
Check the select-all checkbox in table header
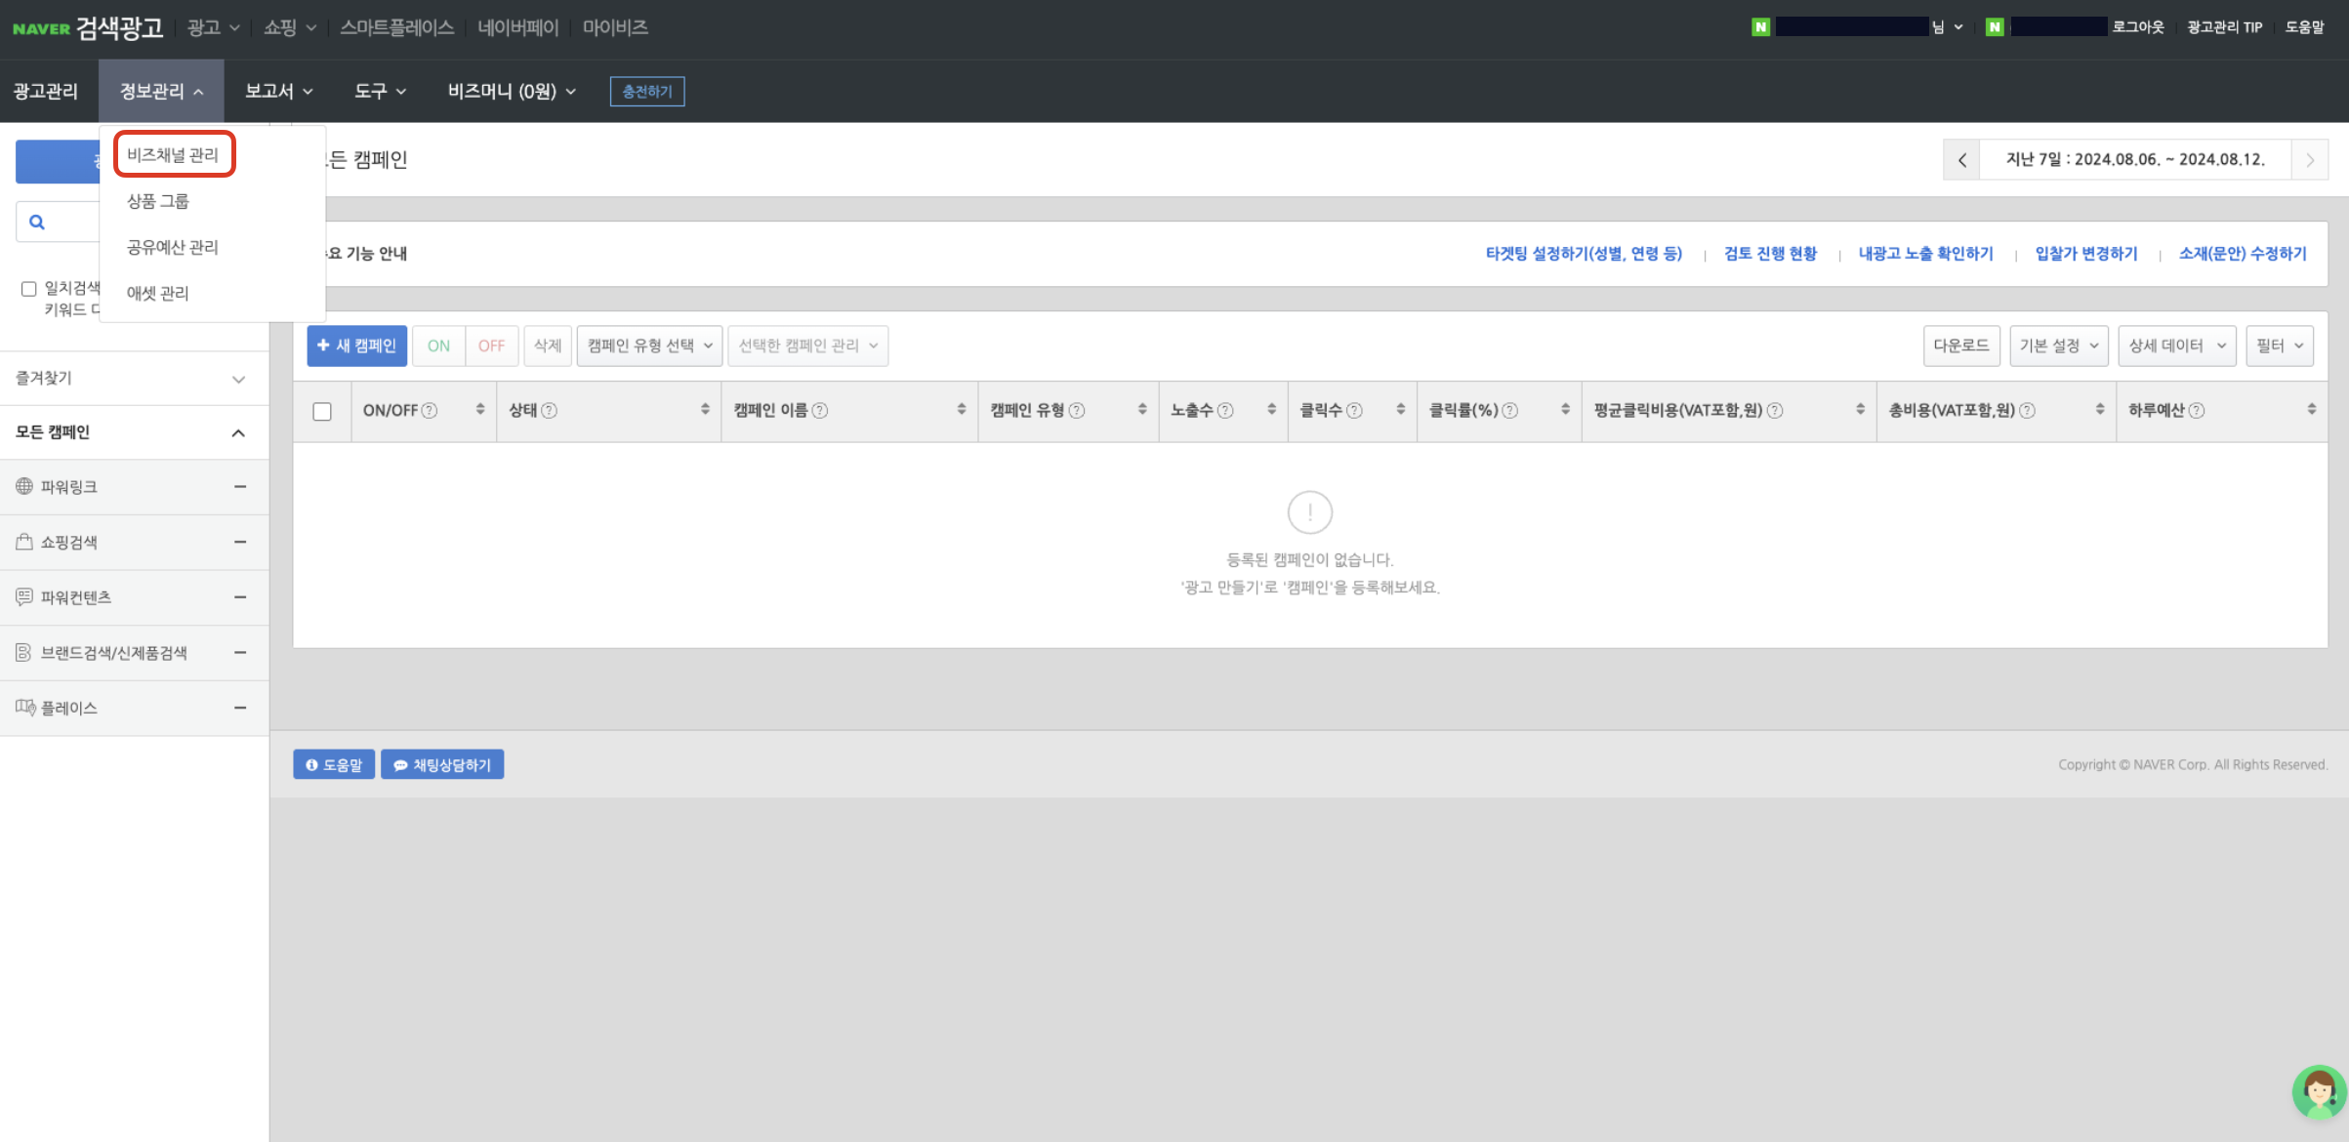click(323, 410)
